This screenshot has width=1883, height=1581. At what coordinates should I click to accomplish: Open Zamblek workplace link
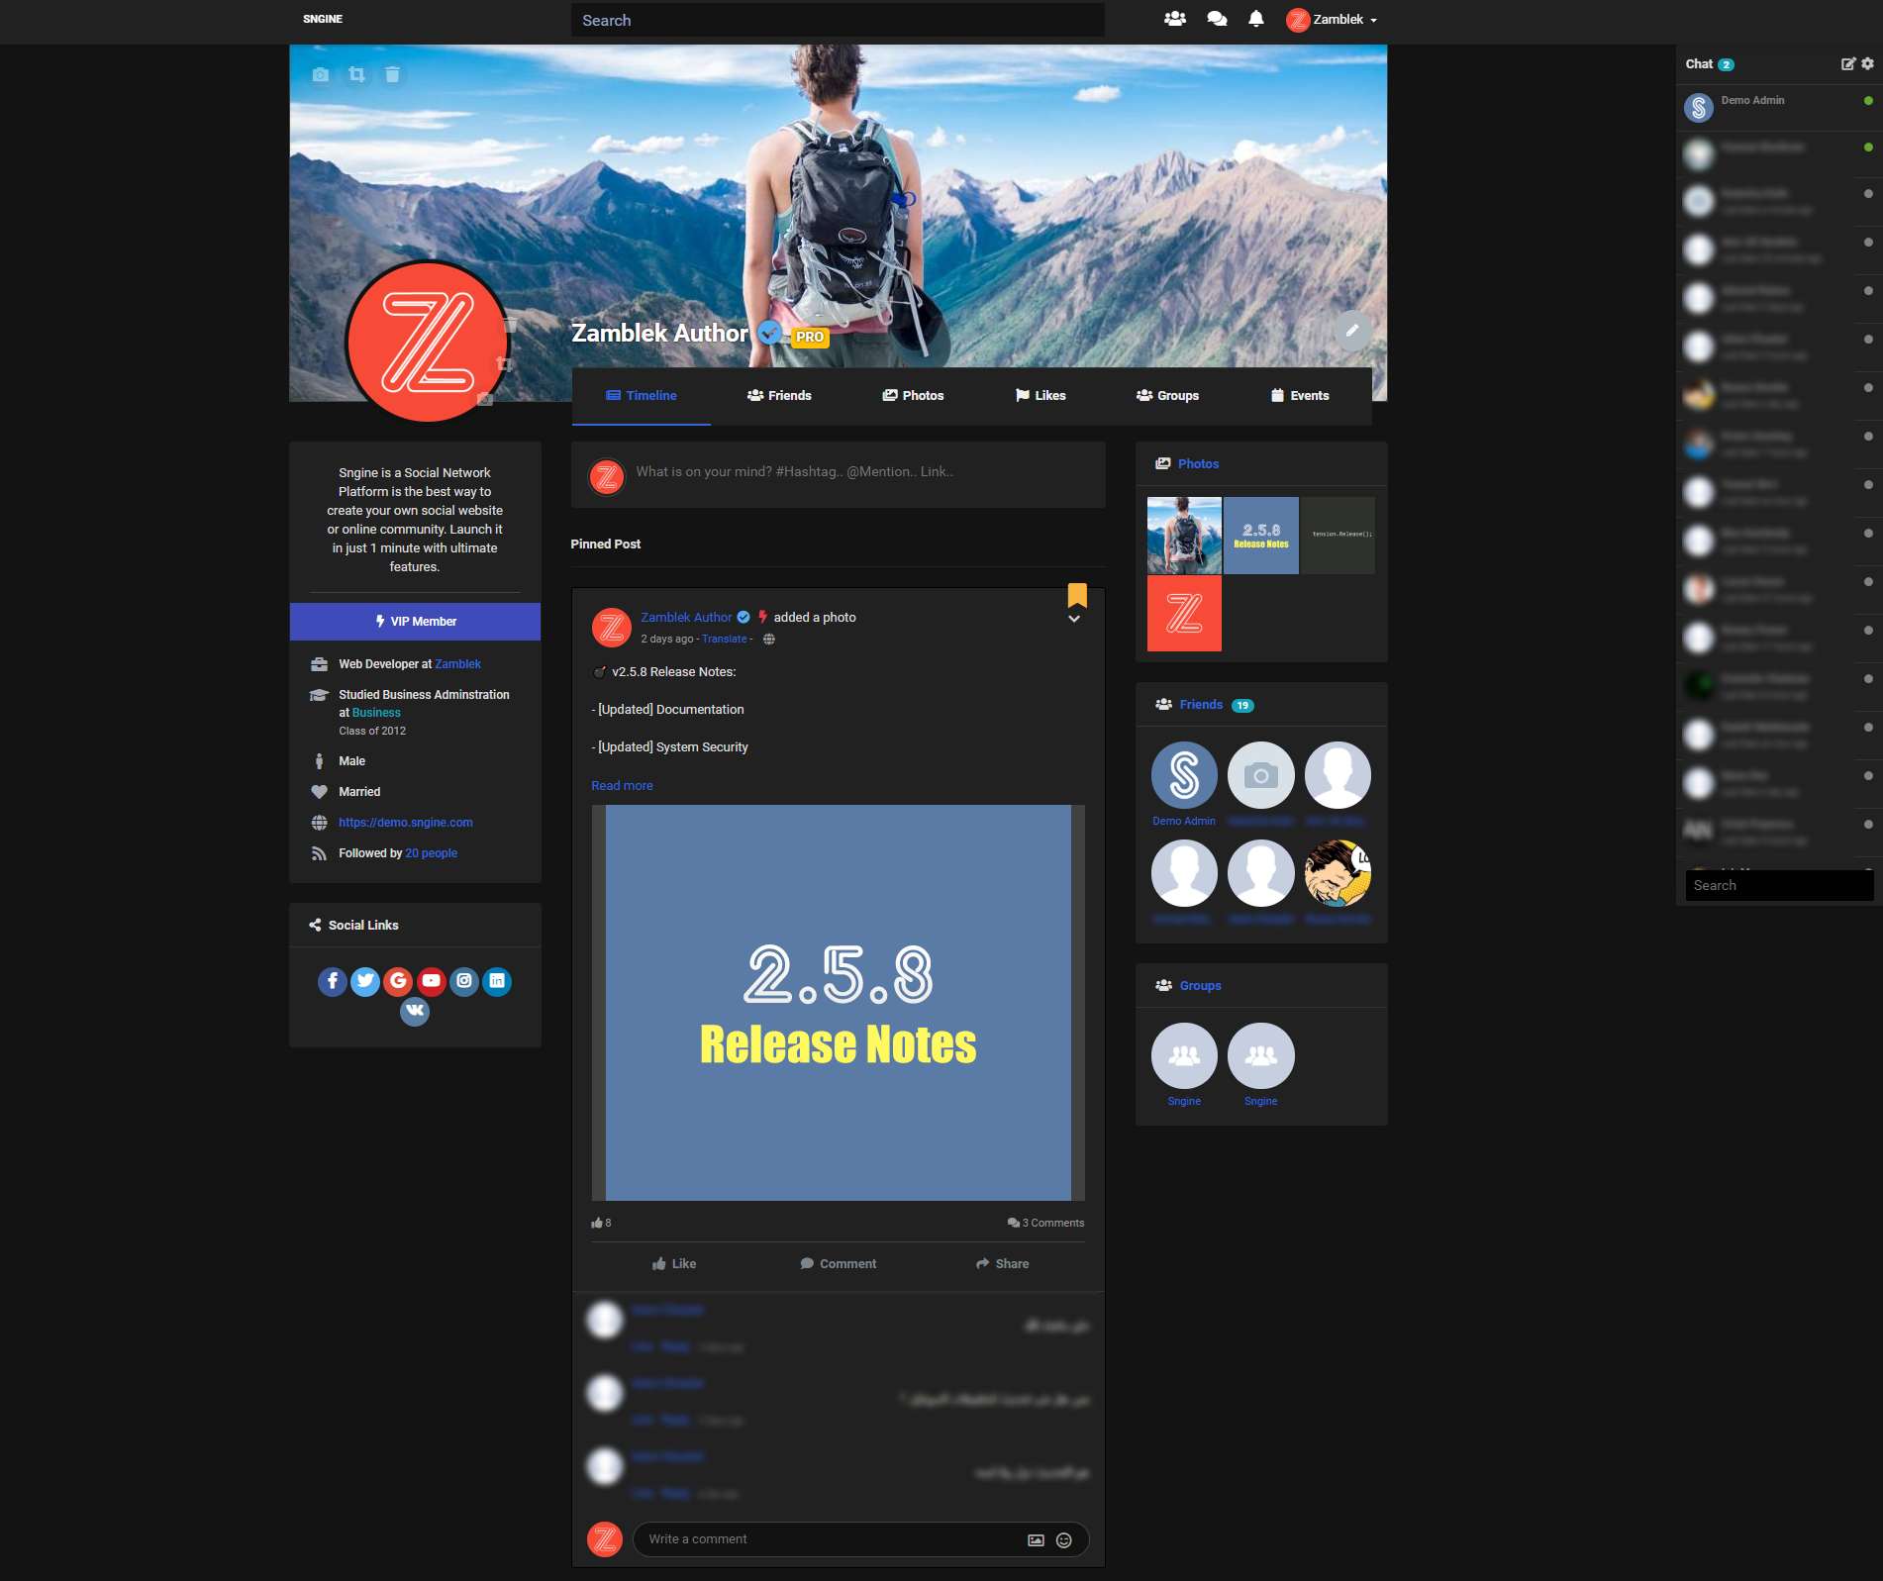(x=457, y=664)
